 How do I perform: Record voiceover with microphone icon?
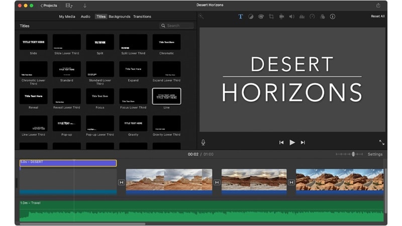pyautogui.click(x=203, y=143)
